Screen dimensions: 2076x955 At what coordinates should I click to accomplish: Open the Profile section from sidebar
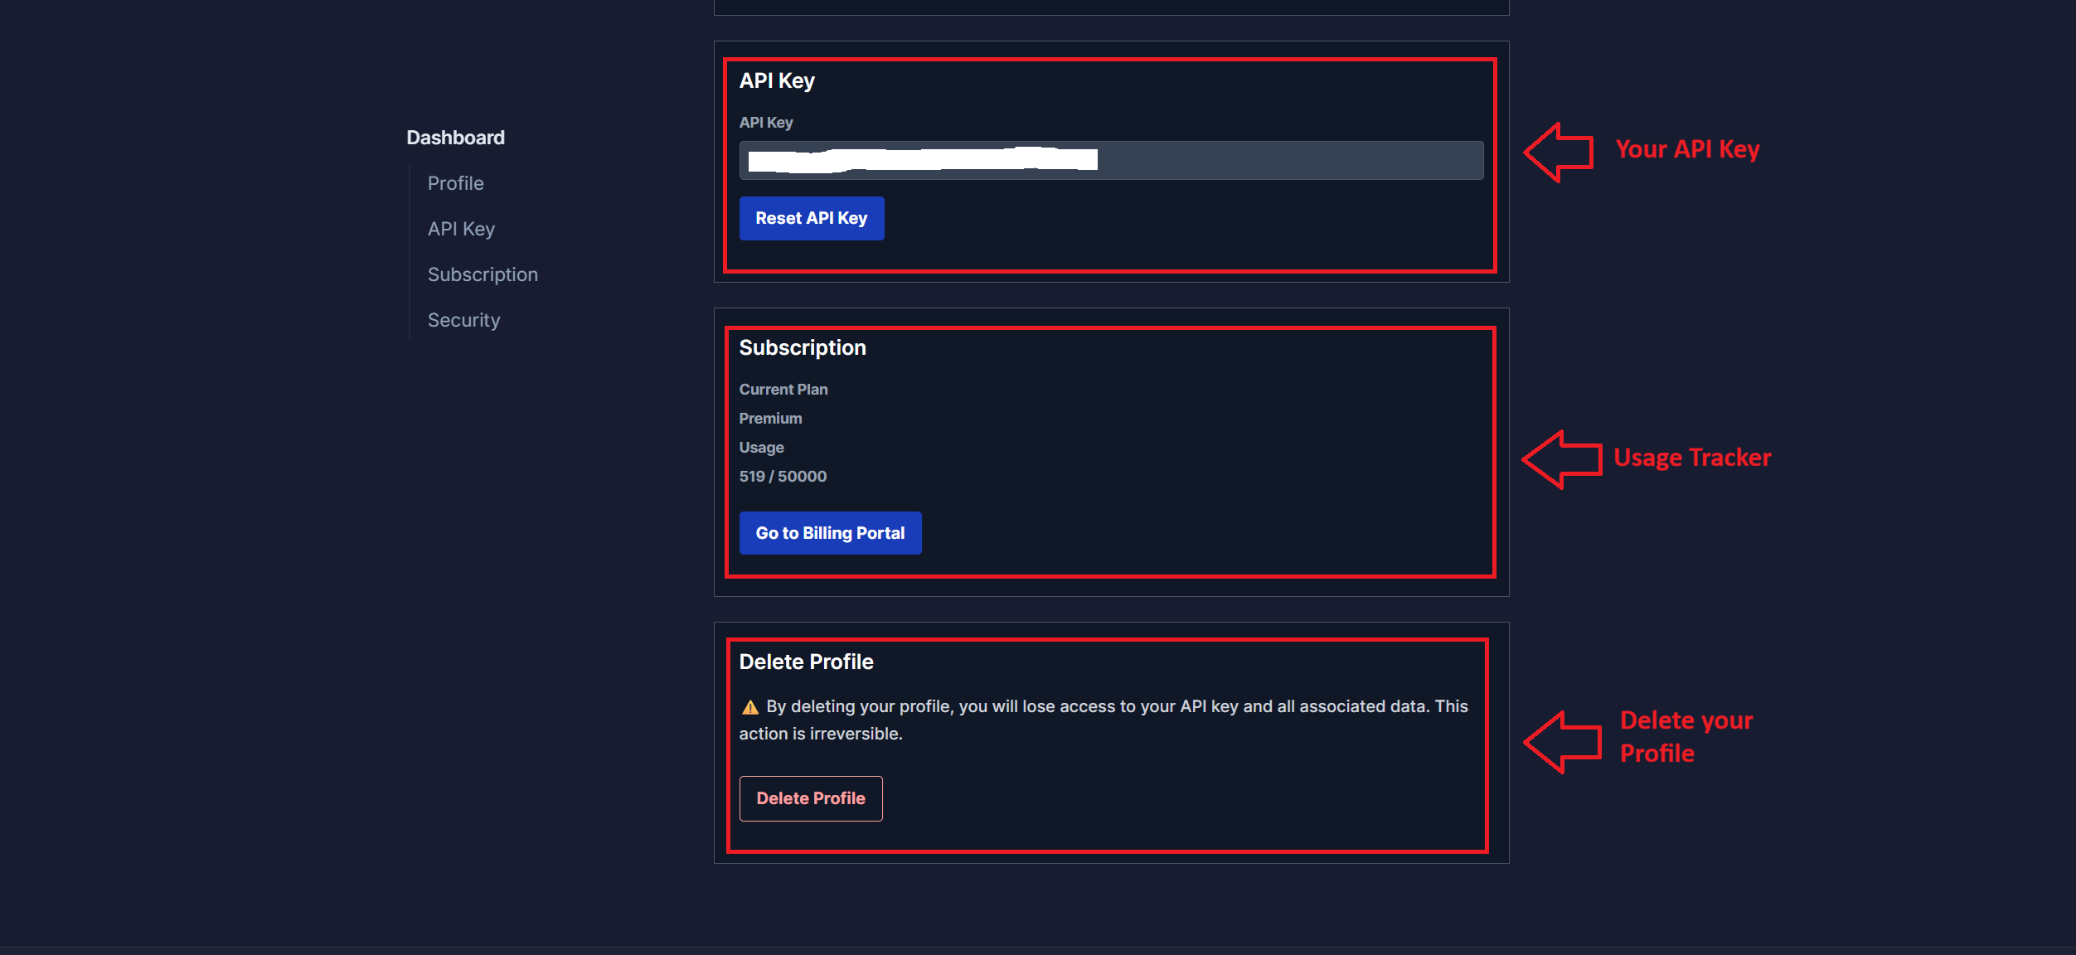pyautogui.click(x=455, y=183)
